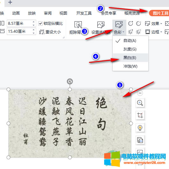169x169 pixels.
Task: Click the right-middle resize handle of picture
Action: point(131,123)
